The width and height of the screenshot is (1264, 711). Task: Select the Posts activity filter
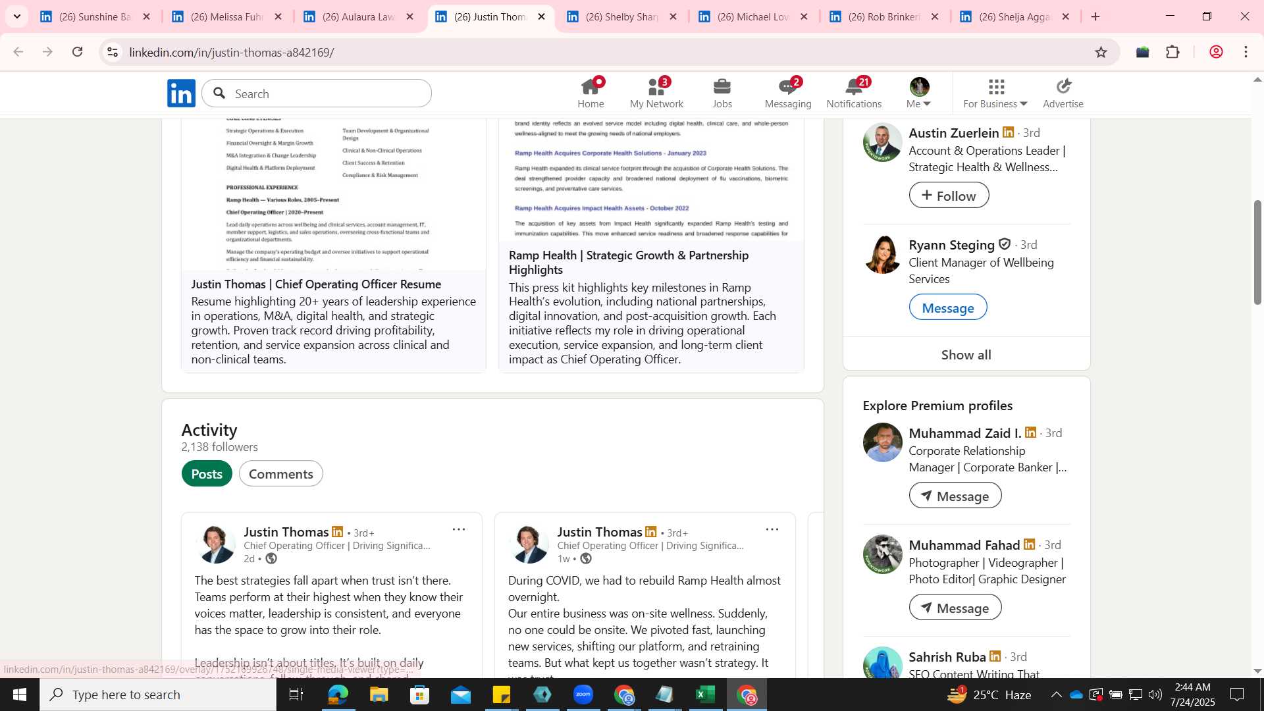207,474
